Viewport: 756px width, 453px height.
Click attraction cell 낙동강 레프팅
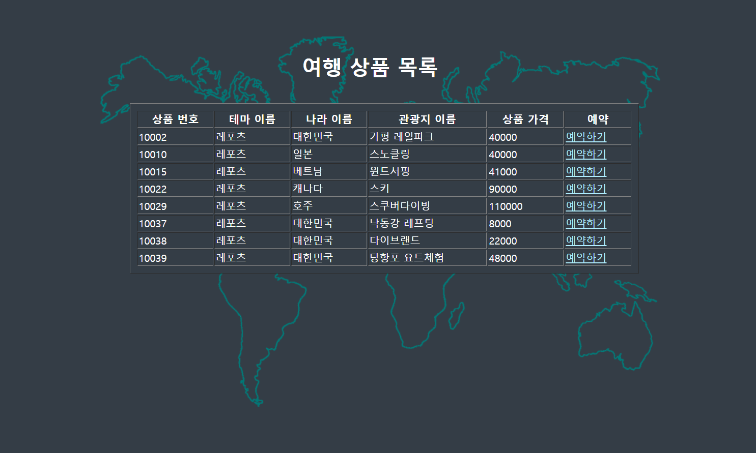tap(427, 223)
